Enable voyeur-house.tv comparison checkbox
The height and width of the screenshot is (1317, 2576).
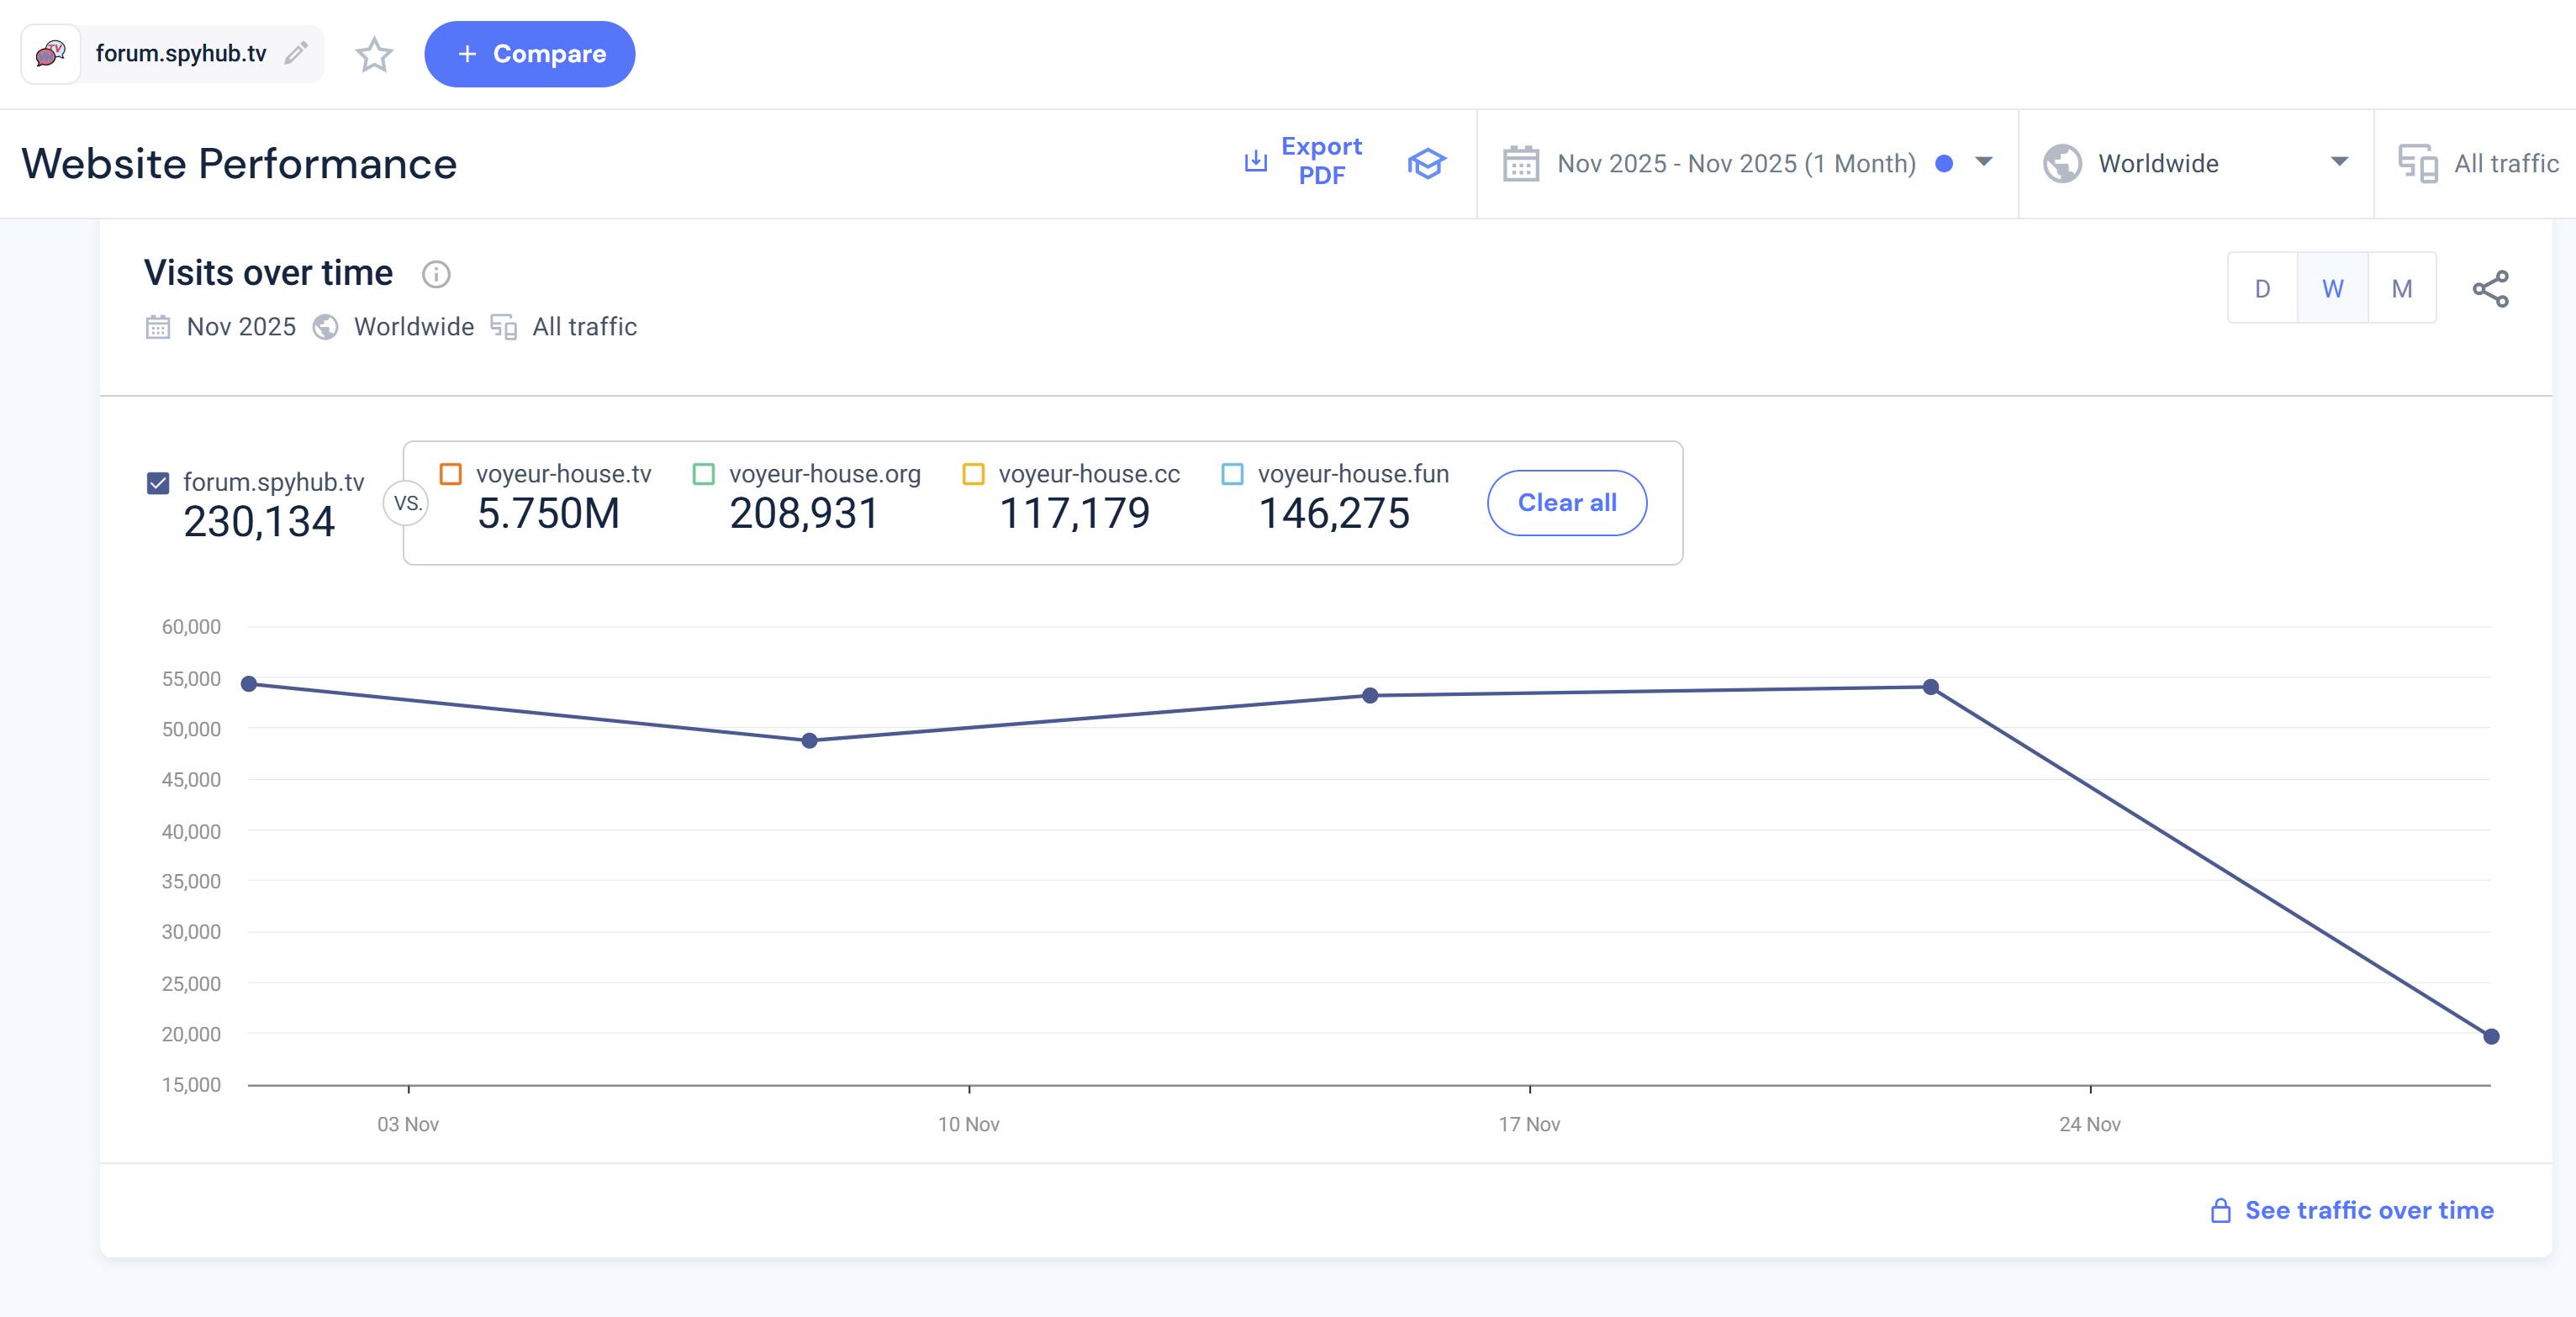tap(451, 474)
